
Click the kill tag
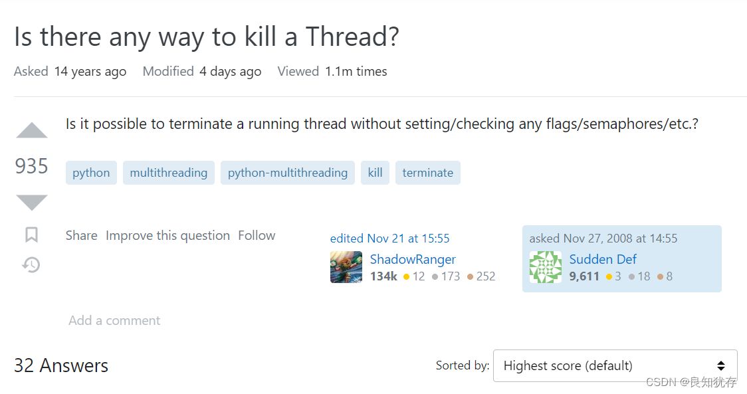tap(375, 173)
